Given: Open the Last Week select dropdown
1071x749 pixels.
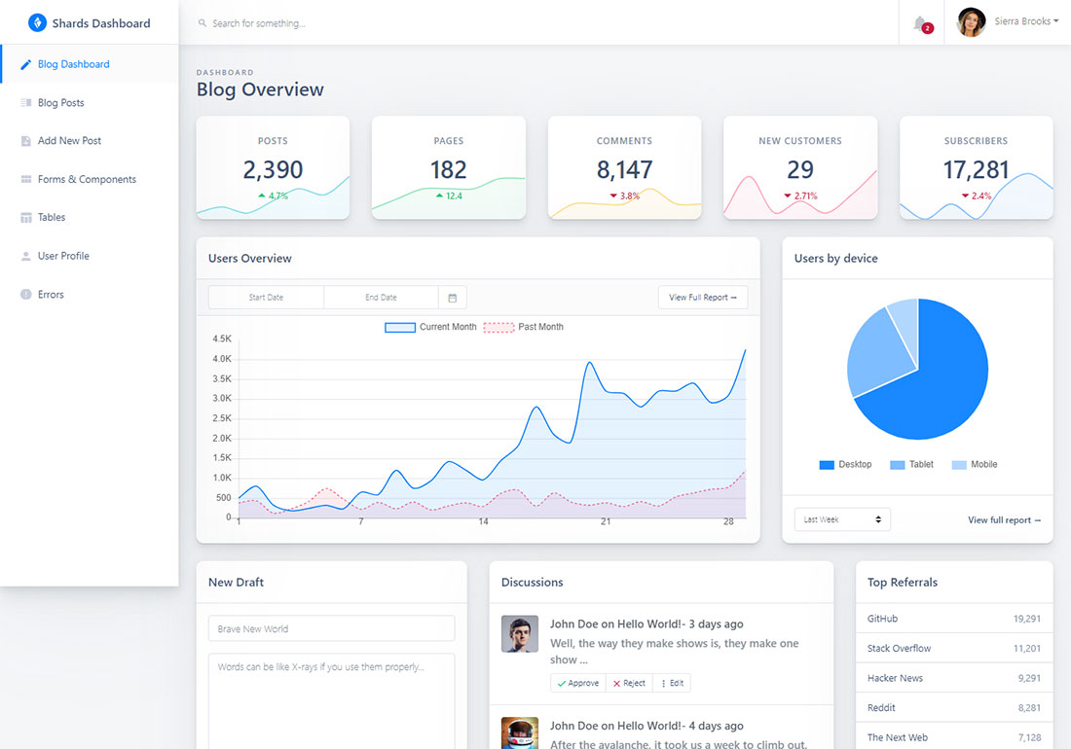Looking at the screenshot, I should tap(842, 519).
